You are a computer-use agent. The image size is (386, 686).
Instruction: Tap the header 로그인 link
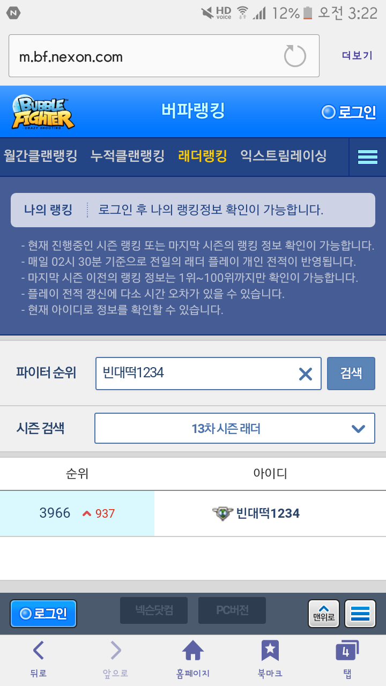point(349,112)
